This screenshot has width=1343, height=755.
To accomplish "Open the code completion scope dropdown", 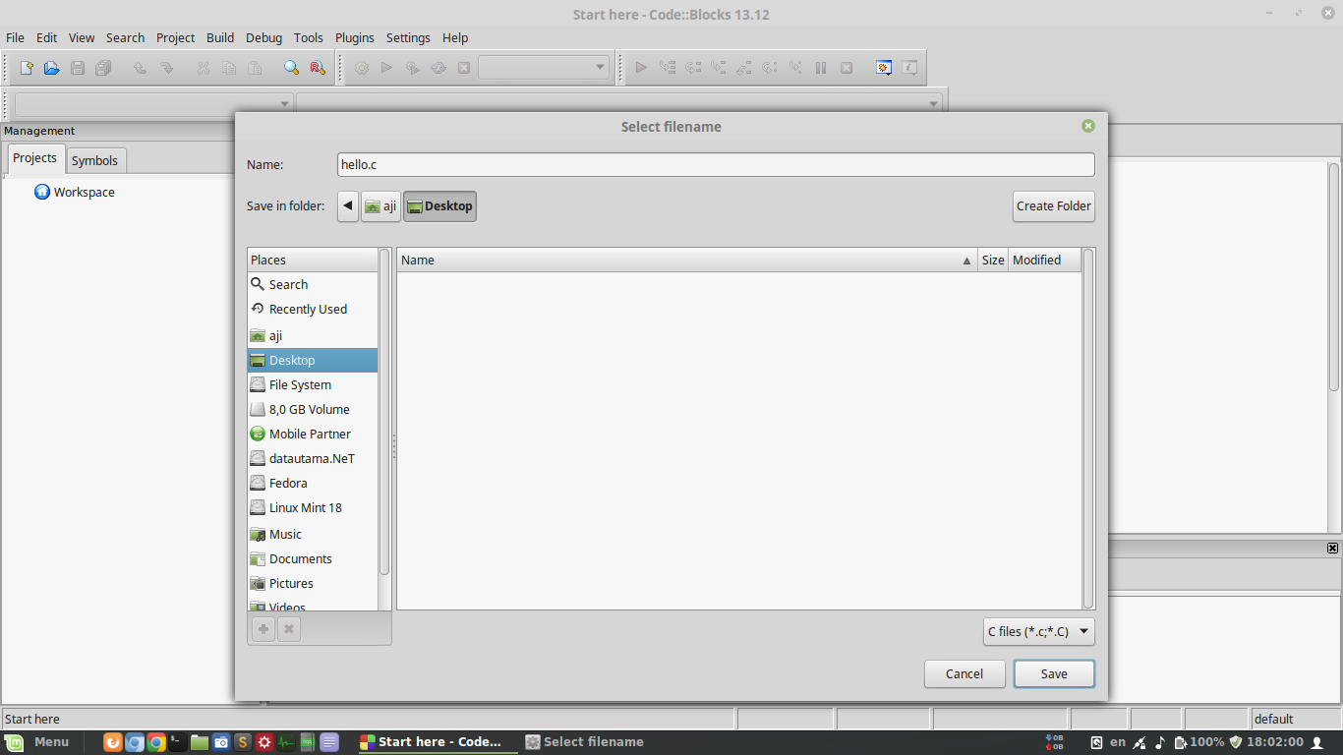I will click(x=154, y=103).
